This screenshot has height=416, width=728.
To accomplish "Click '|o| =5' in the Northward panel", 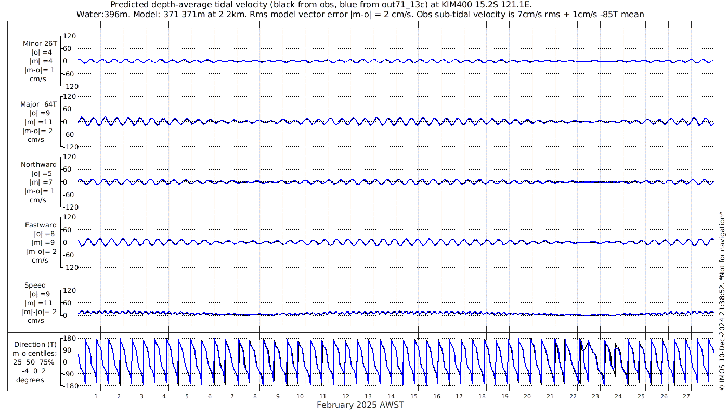I will tap(42, 174).
